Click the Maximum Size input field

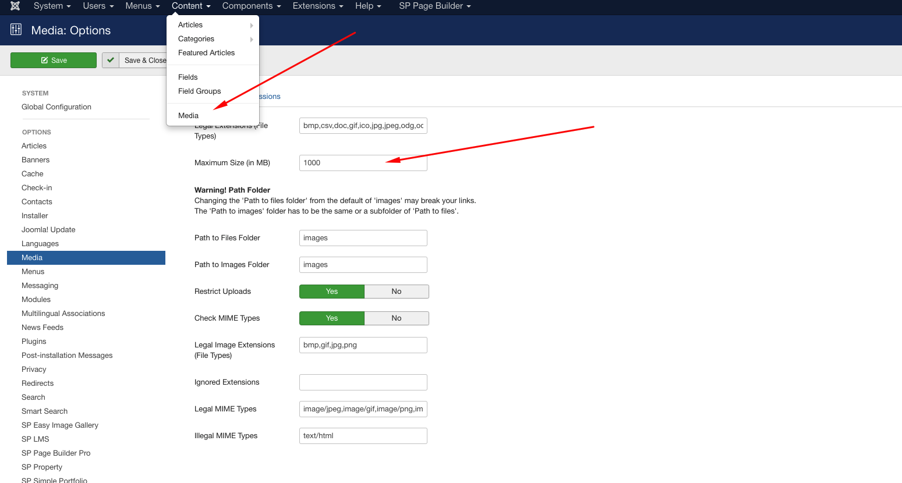pyautogui.click(x=363, y=163)
